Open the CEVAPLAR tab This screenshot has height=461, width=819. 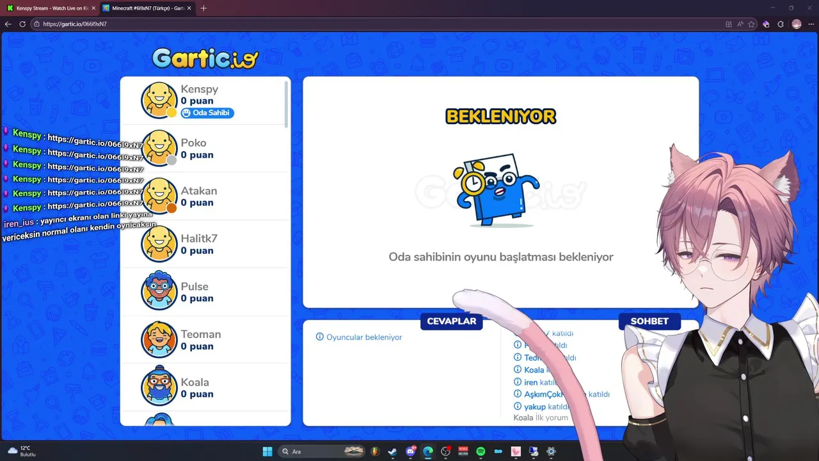tap(452, 321)
